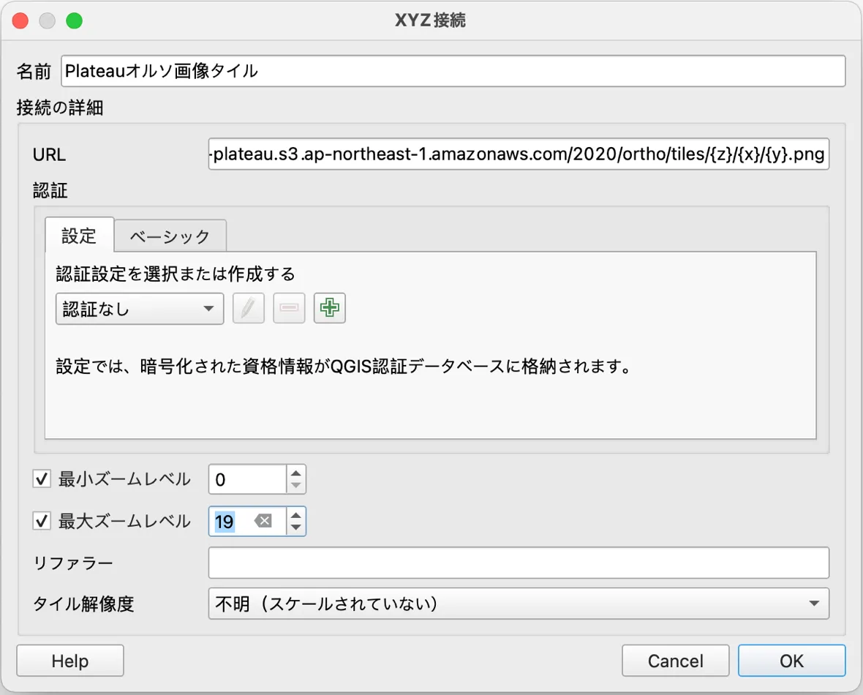Decrement the minimum zoom level value
Image resolution: width=863 pixels, height=695 pixels.
[x=298, y=484]
